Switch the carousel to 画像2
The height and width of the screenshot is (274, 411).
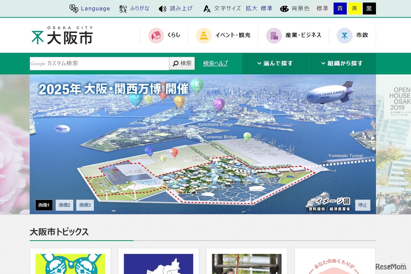pos(64,205)
